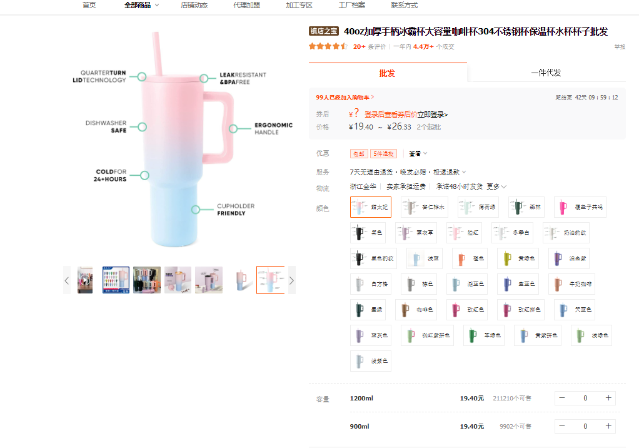Play the product video thumbnail
Viewport: 639px width, 448px height.
[85, 280]
